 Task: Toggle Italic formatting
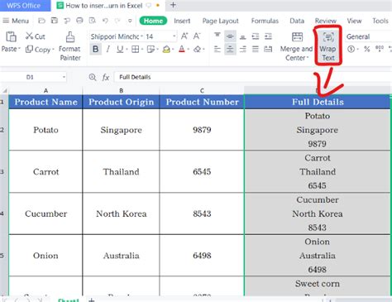[x=108, y=50]
